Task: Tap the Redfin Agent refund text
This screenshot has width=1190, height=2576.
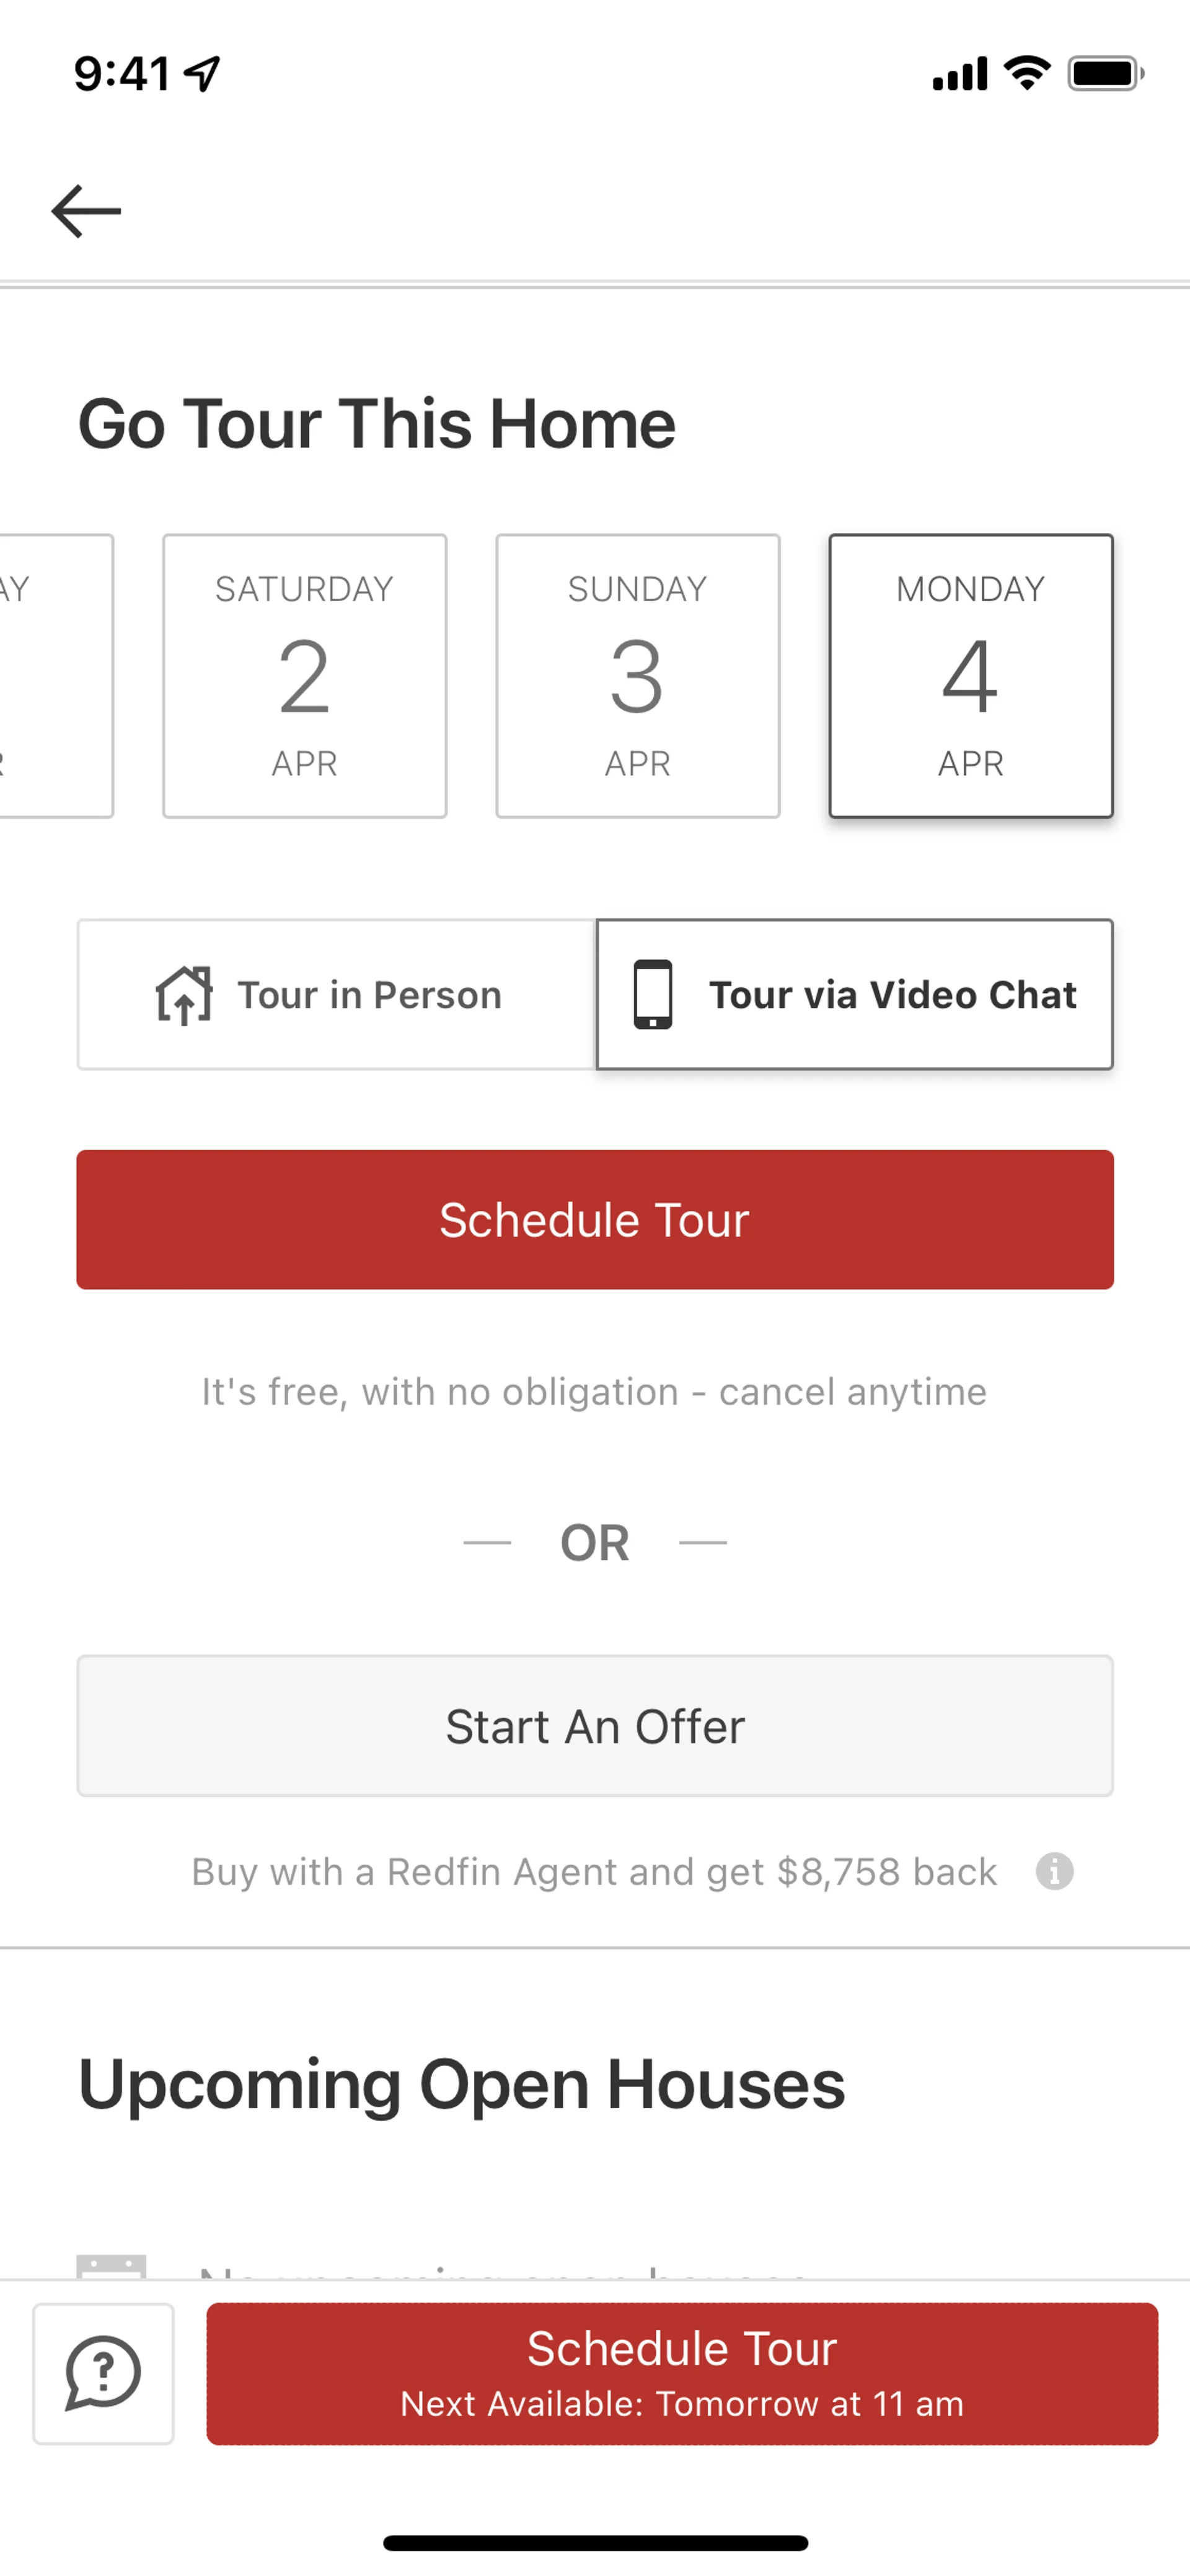Action: 594,1871
